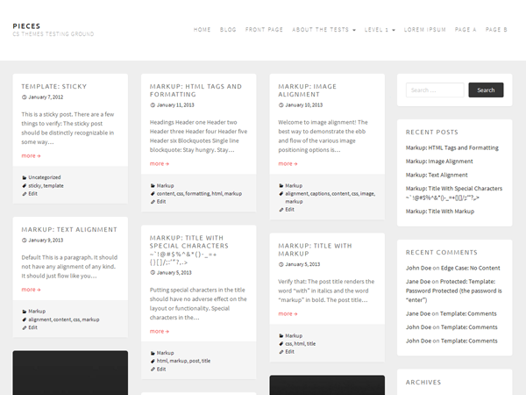This screenshot has height=395, width=526.
Task: Click pencil icon on Template: Sticky post
Action: [x=25, y=194]
